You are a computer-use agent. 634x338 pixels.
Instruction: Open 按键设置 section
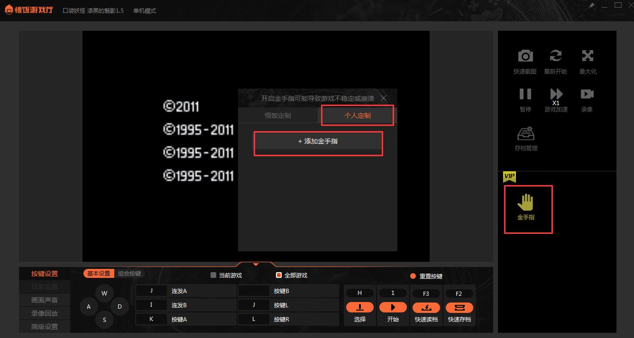tap(45, 274)
